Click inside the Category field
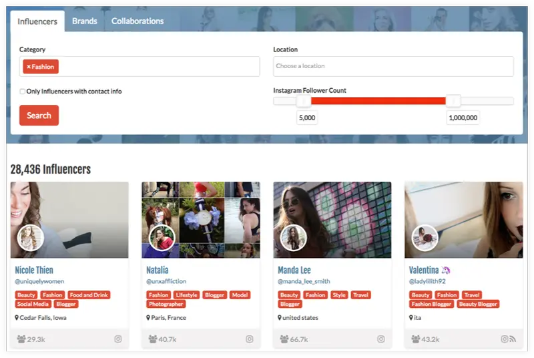 point(140,66)
